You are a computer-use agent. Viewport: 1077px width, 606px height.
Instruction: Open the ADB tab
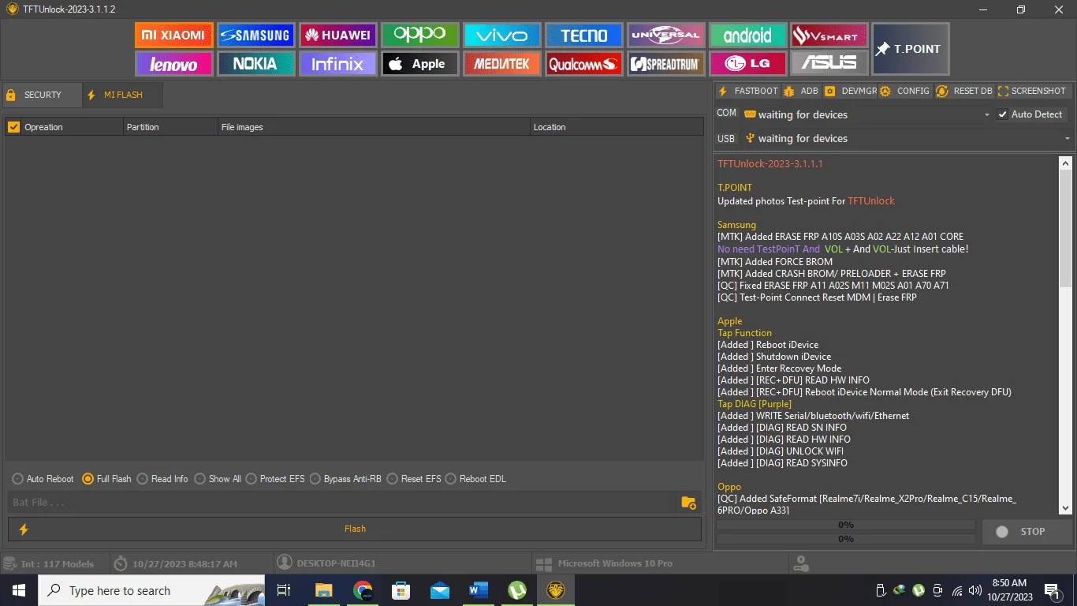click(801, 92)
